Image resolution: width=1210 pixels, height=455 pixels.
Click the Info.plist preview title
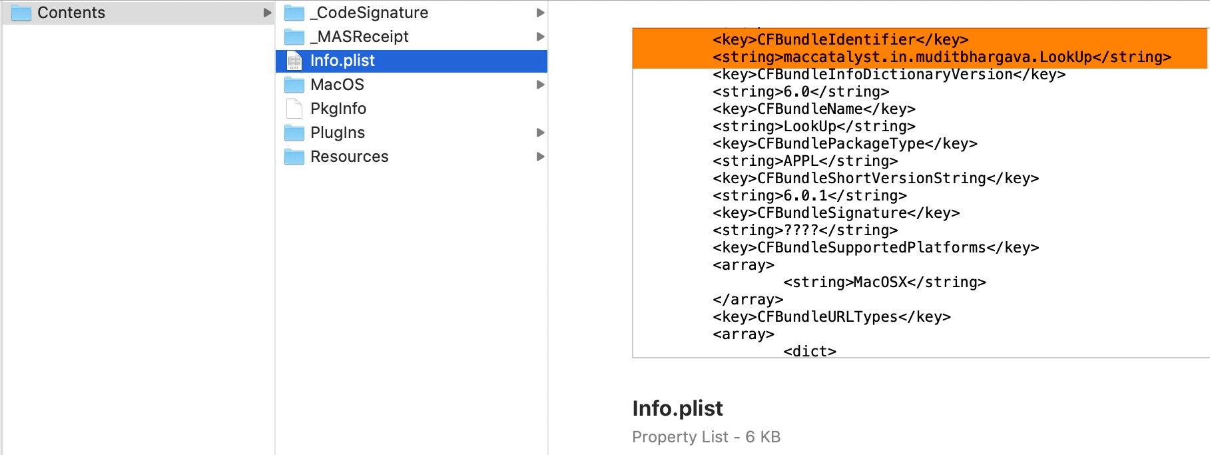coord(677,408)
